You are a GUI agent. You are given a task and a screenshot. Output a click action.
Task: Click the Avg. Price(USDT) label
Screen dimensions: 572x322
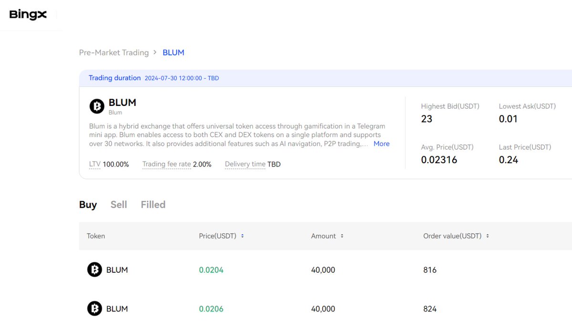pyautogui.click(x=447, y=147)
